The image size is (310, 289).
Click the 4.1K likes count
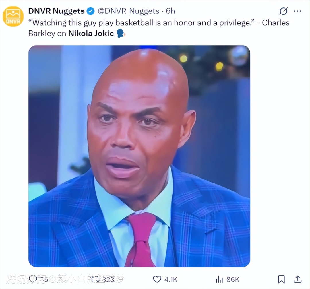coord(171,279)
